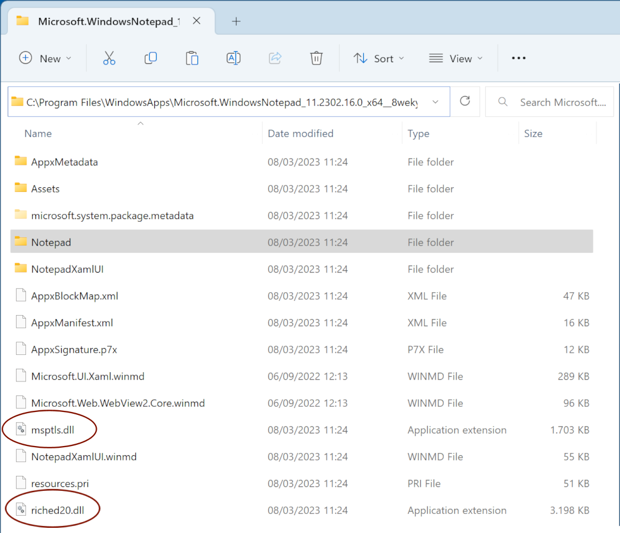620x533 pixels.
Task: Click the resources.pri file icon
Action: 21,483
